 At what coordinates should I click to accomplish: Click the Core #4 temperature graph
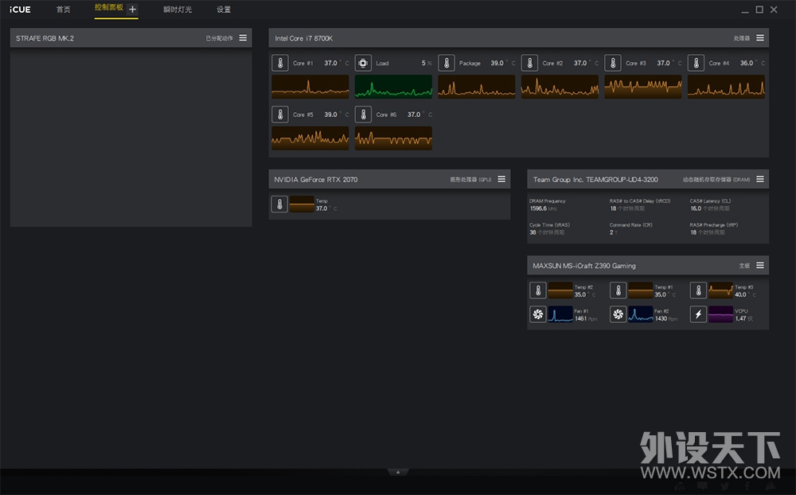coord(727,87)
